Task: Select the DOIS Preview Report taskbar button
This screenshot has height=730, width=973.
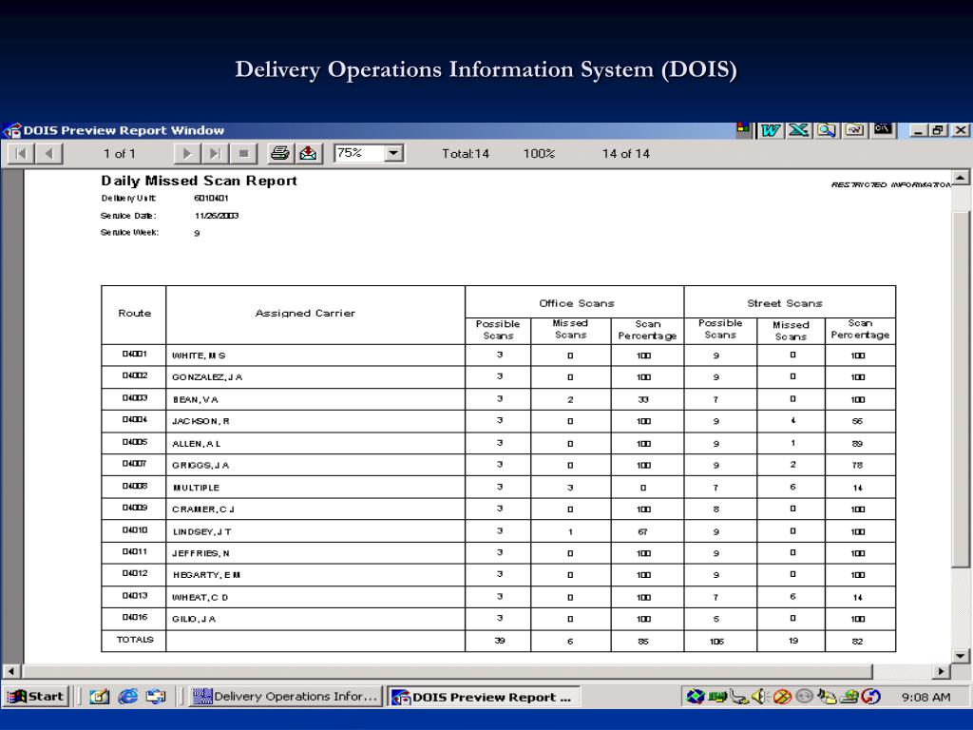Action: tap(484, 697)
